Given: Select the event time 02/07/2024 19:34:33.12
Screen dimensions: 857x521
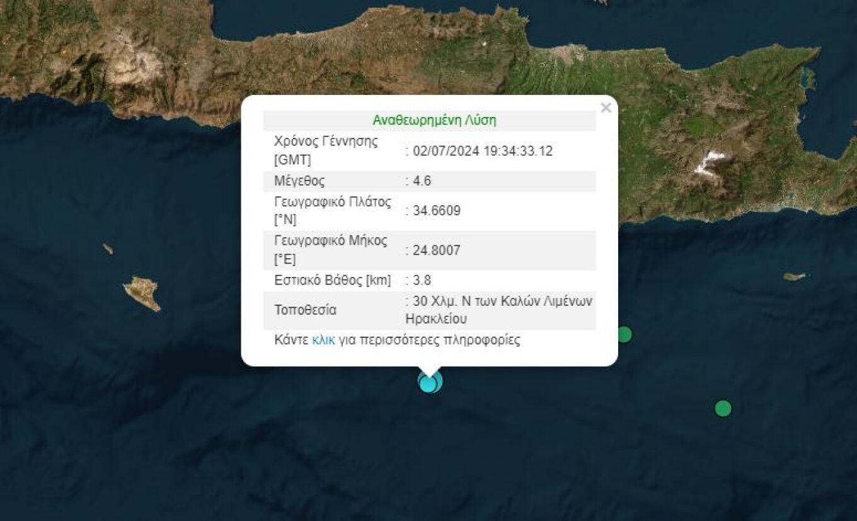Looking at the screenshot, I should point(483,151).
